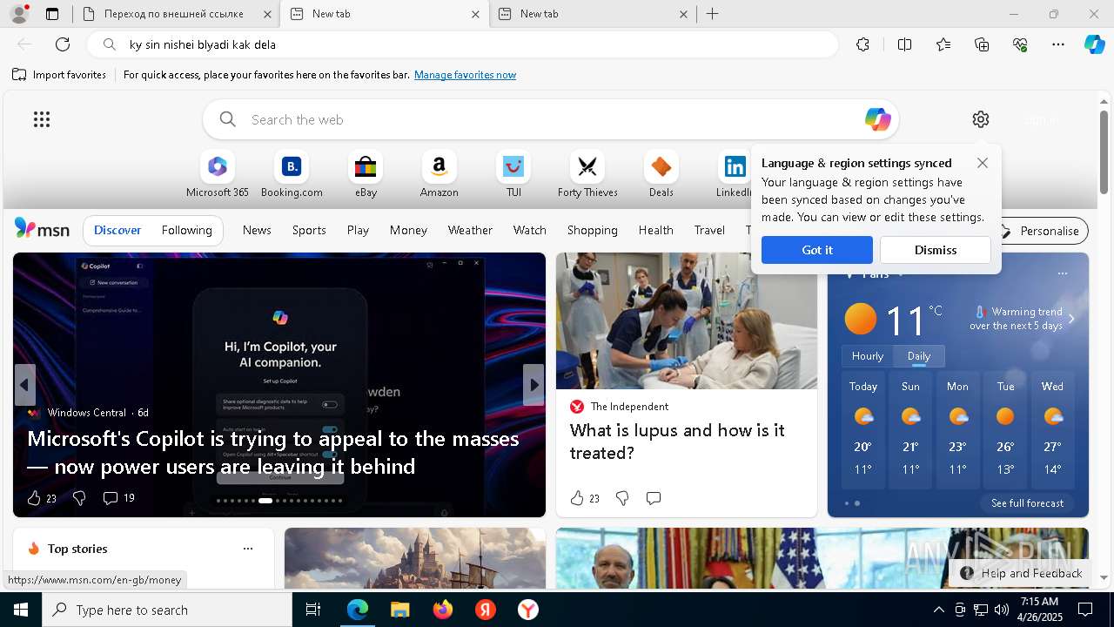Open the Sports category

pos(309,231)
